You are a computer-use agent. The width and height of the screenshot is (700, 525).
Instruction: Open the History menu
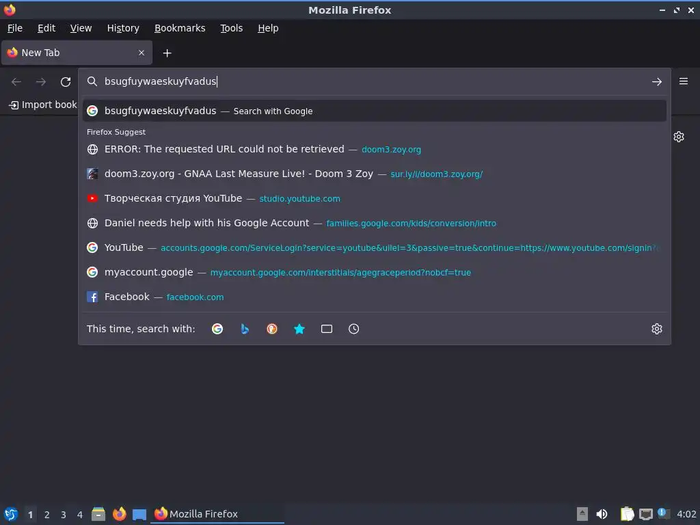click(x=123, y=28)
